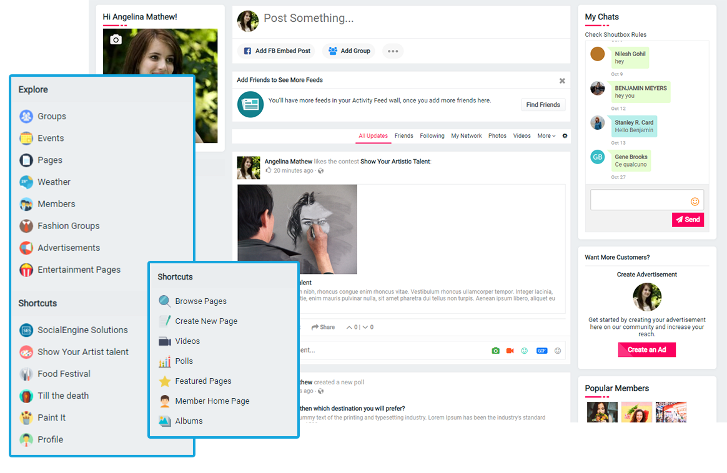
Task: Click the Polls shortcut icon
Action: (x=165, y=361)
